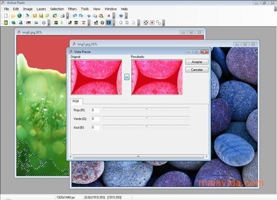Click the blue Help question mark icon

(121, 16)
